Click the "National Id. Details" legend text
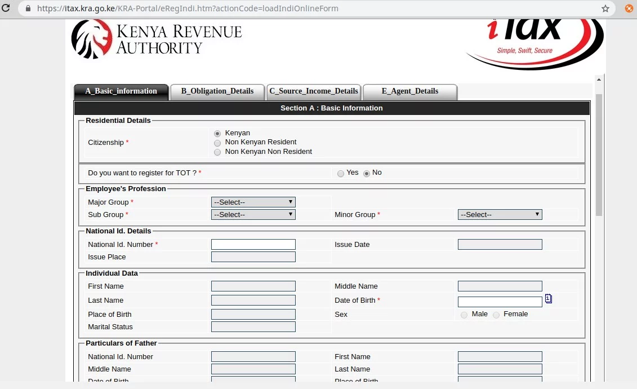Viewport: 637px width, 389px height. [x=118, y=231]
